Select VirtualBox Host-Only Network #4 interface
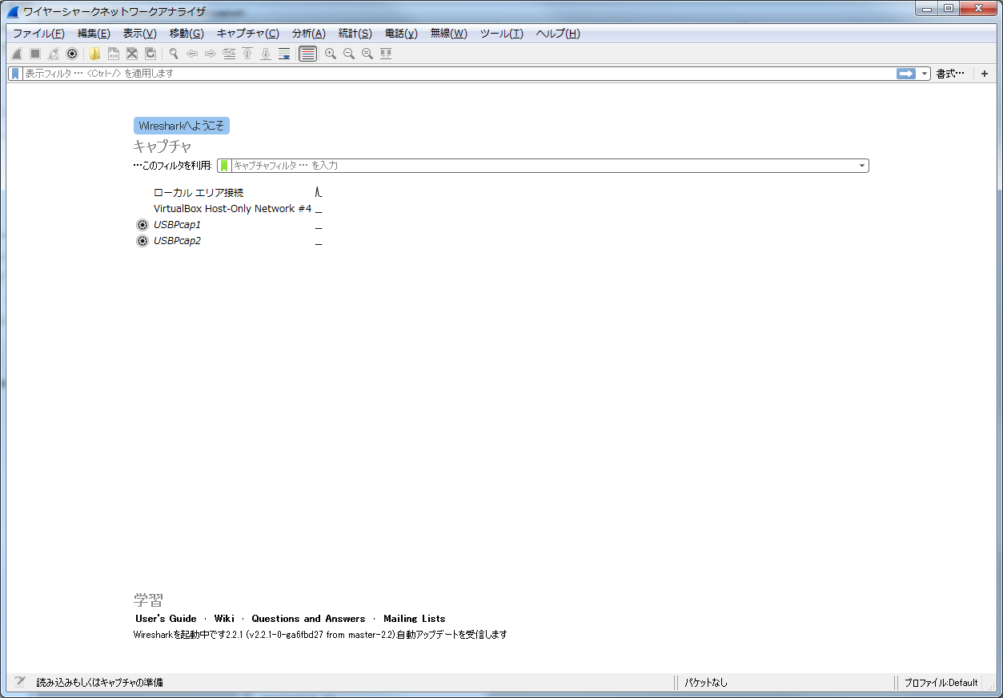Image resolution: width=1003 pixels, height=698 pixels. 232,209
